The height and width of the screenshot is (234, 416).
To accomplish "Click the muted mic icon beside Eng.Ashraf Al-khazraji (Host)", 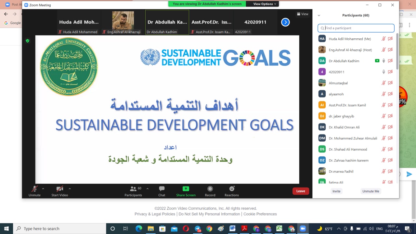I will 383,50.
